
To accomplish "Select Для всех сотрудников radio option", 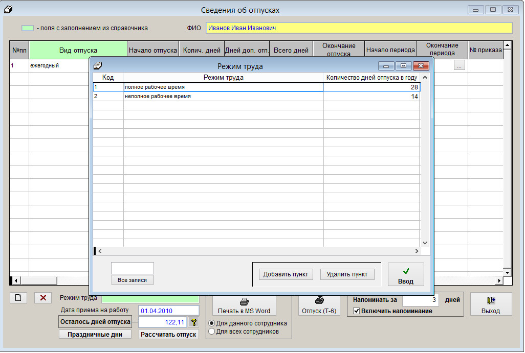I will click(x=212, y=332).
